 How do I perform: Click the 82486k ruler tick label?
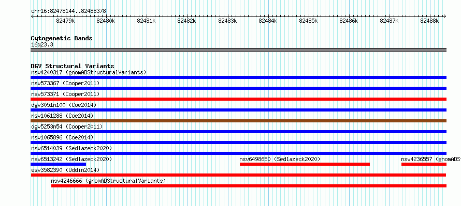[x=349, y=21]
